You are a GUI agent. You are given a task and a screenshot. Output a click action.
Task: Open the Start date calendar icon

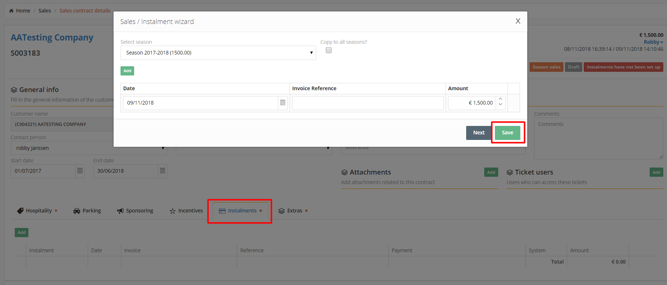(80, 171)
